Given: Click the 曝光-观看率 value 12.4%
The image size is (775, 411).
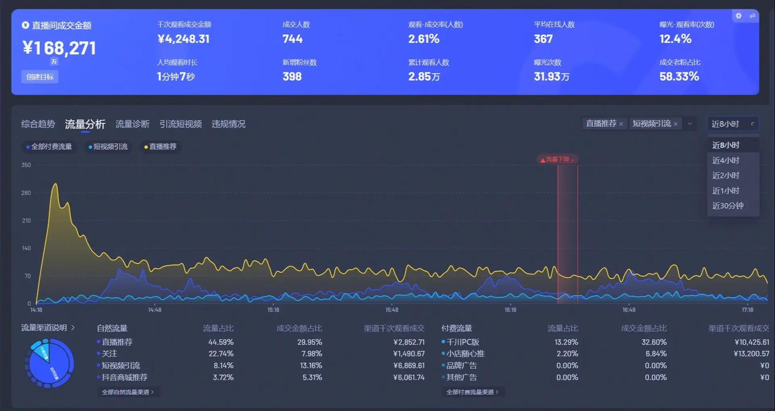Looking at the screenshot, I should [x=675, y=39].
